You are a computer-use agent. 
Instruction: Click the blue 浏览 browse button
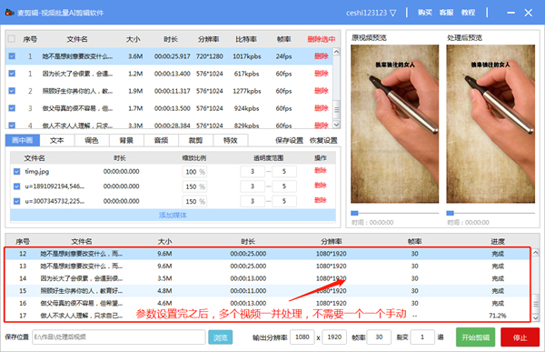(221, 337)
